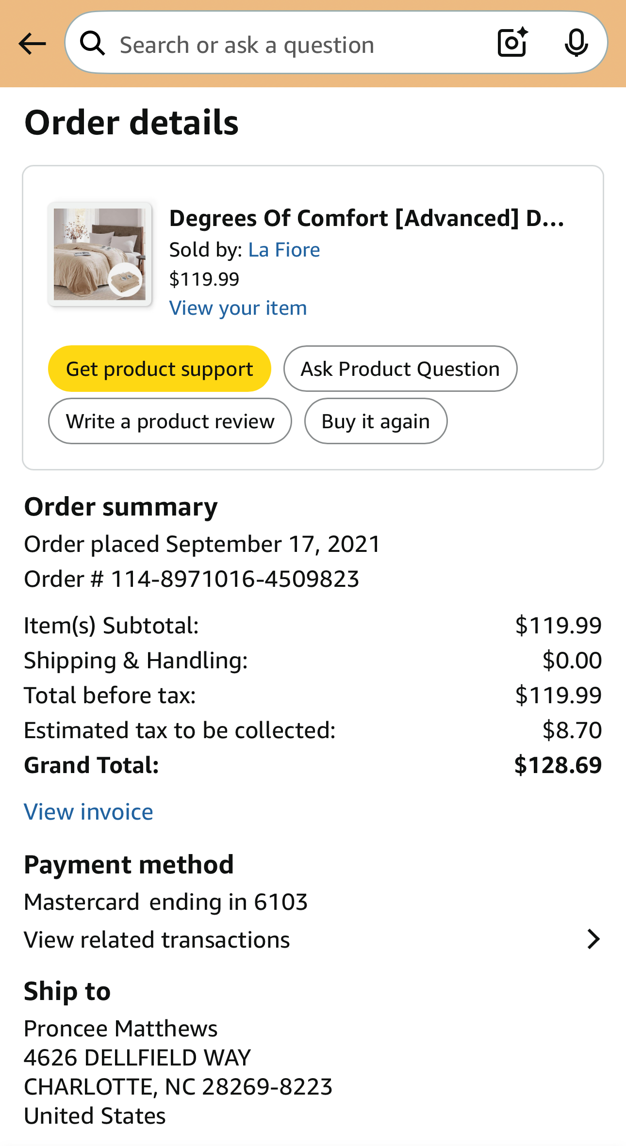The image size is (626, 1146).
Task: Select the order number text
Action: [192, 579]
